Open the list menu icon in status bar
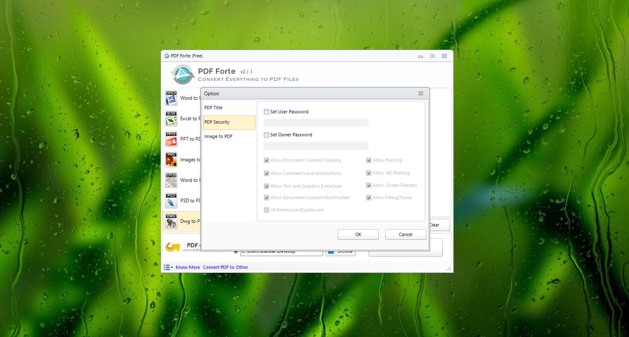The image size is (629, 337). 168,267
